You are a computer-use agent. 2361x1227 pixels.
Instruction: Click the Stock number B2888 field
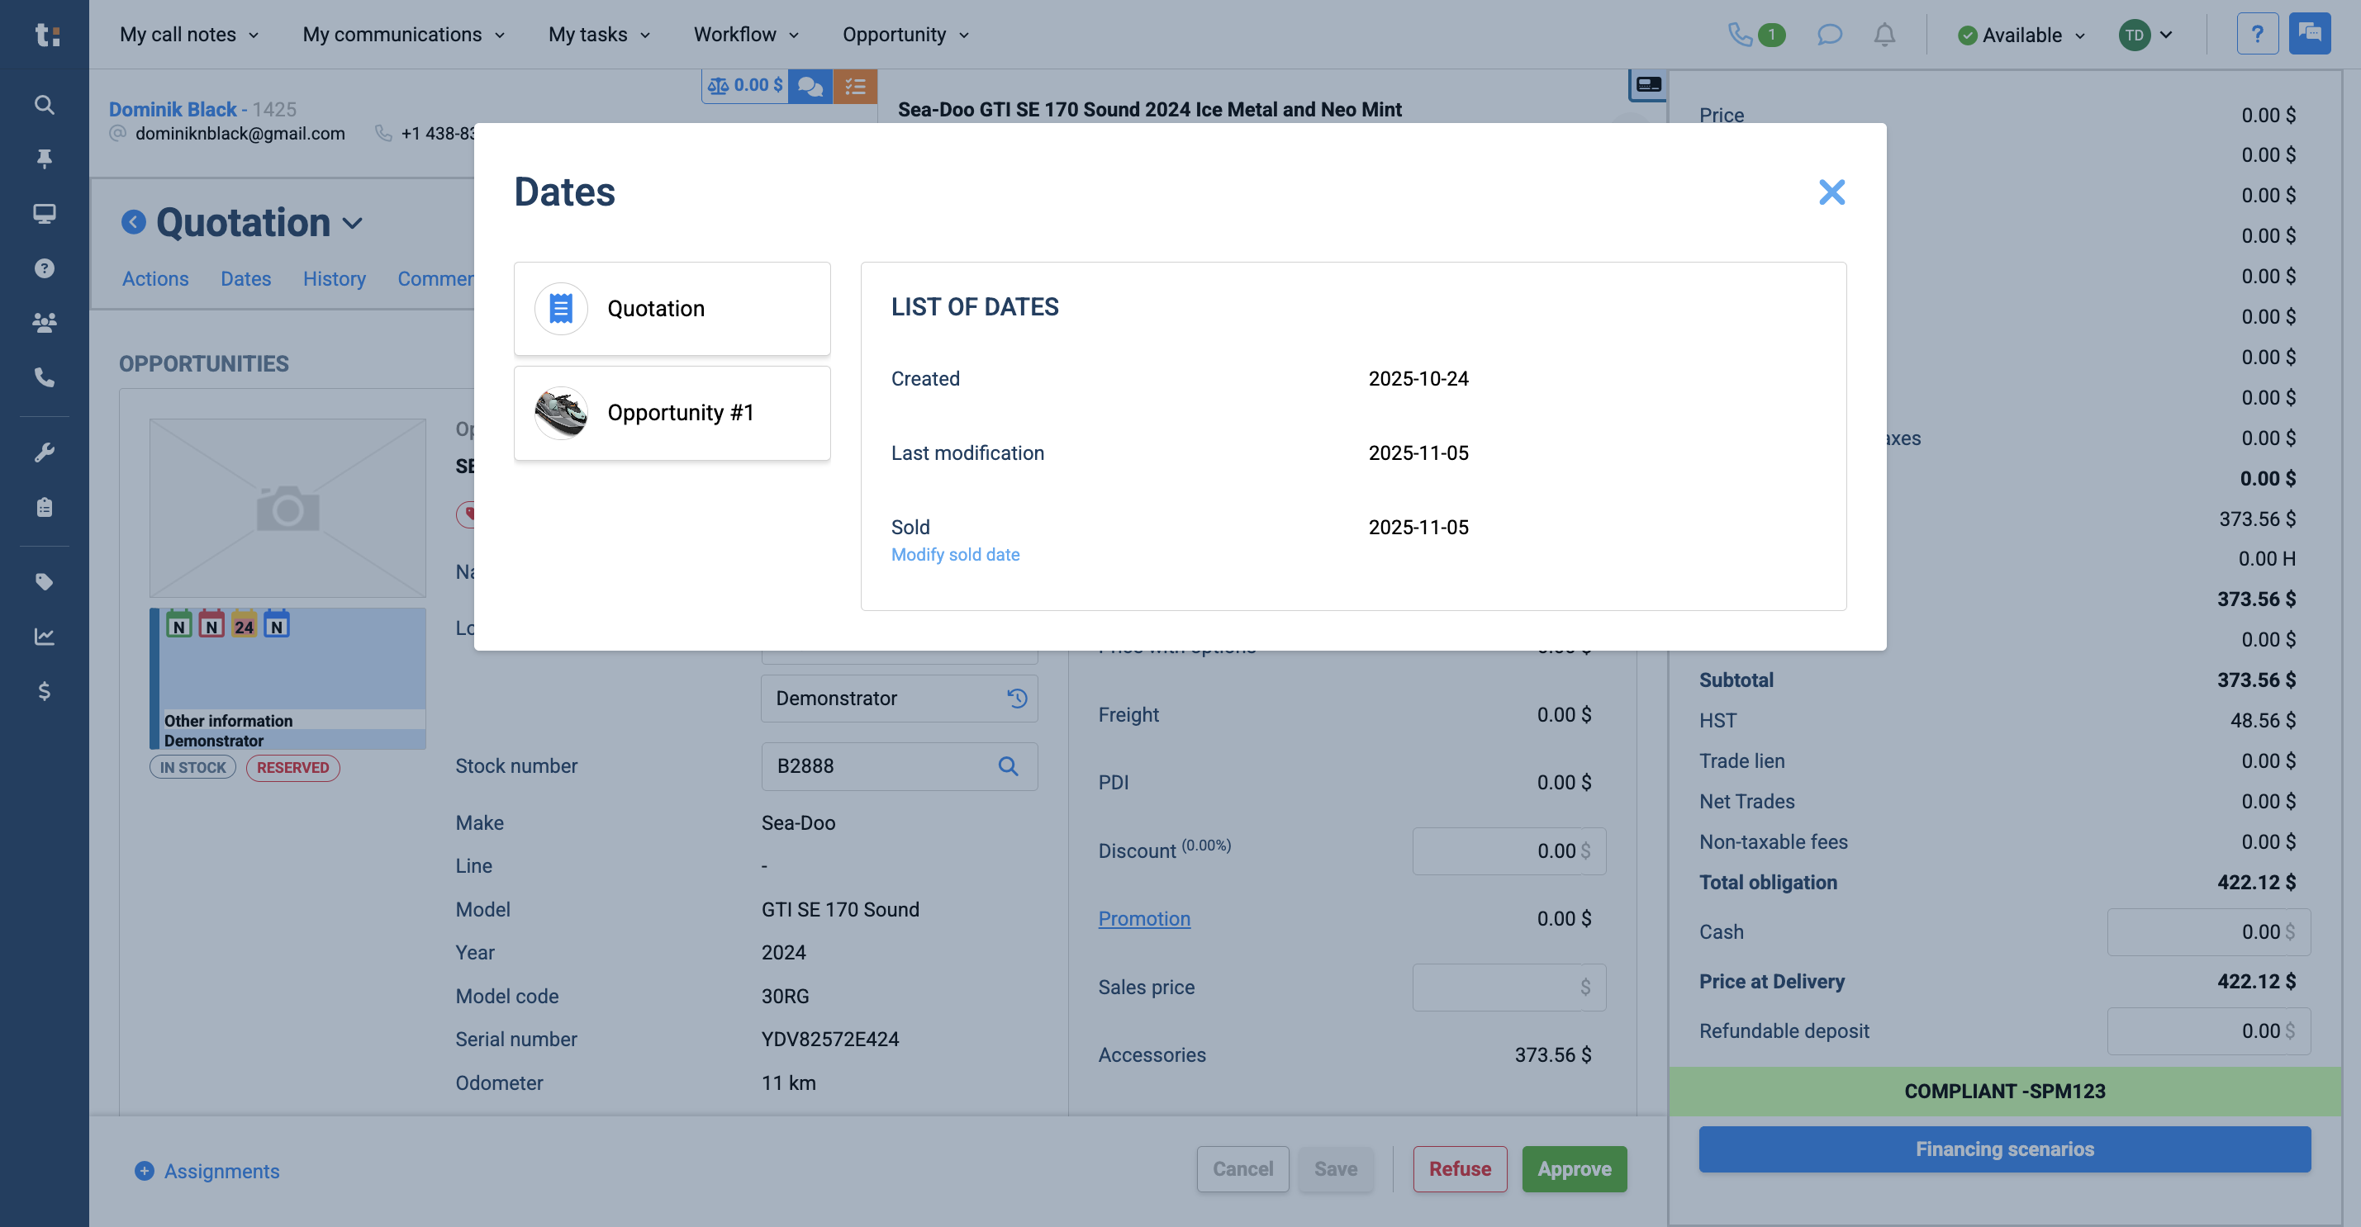[x=899, y=766]
